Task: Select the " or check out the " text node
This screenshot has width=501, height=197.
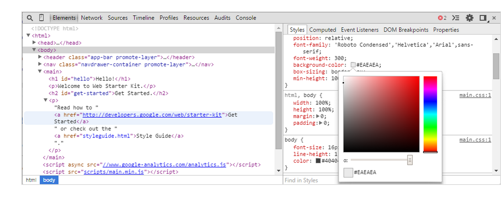Action: [86, 129]
